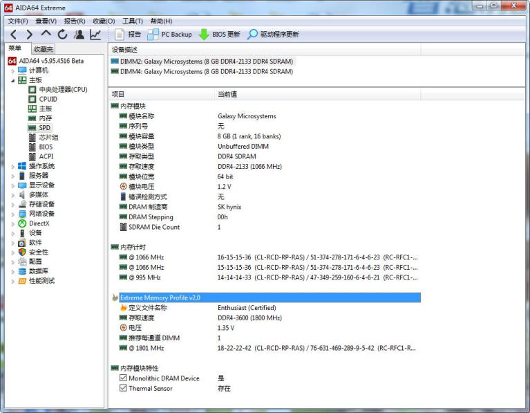Open the 工具(T) menu
The image size is (530, 413).
tap(133, 21)
